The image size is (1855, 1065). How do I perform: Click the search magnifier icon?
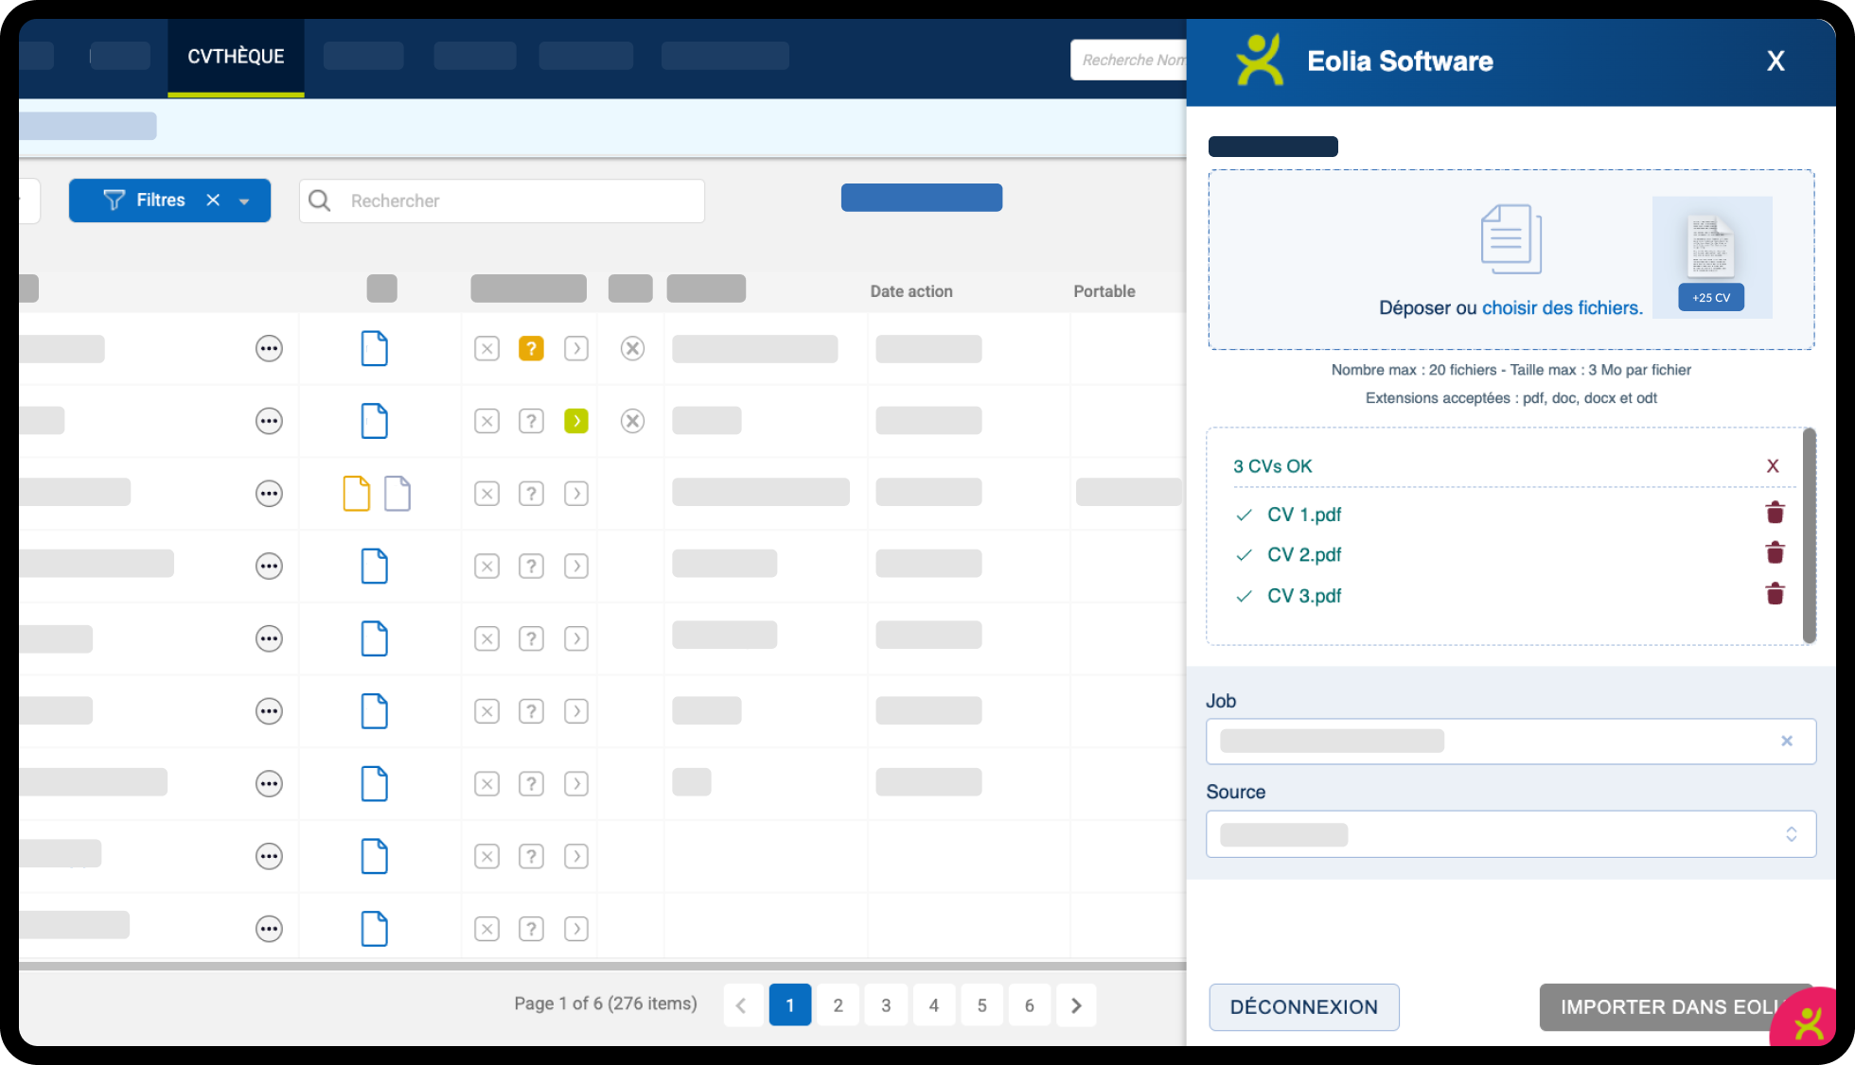(x=320, y=201)
